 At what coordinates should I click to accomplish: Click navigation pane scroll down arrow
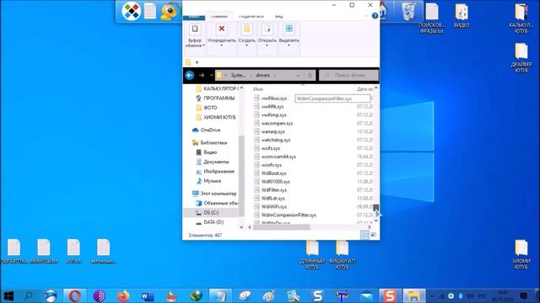point(241,227)
